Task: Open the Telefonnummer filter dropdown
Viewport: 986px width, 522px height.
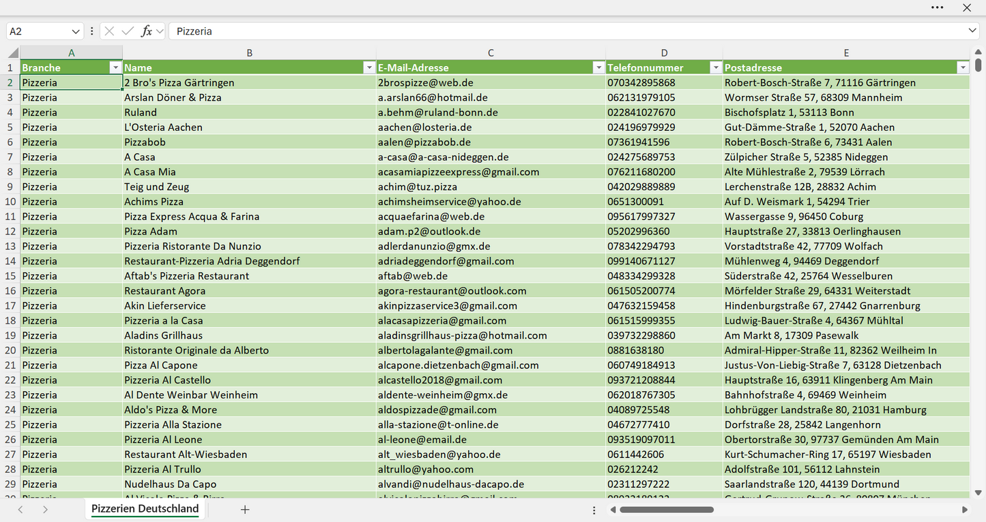Action: click(716, 67)
